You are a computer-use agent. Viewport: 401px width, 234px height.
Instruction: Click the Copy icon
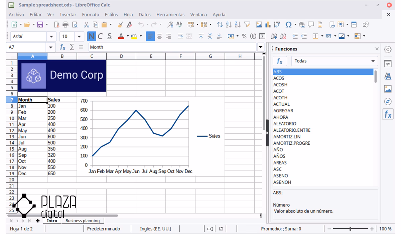tap(95, 24)
